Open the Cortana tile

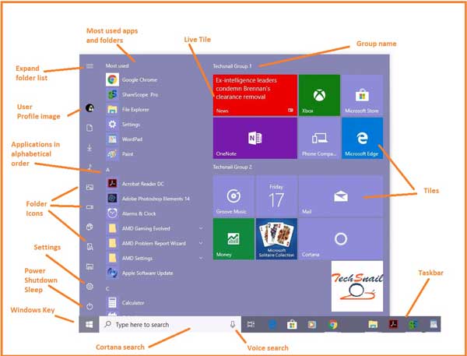341,239
